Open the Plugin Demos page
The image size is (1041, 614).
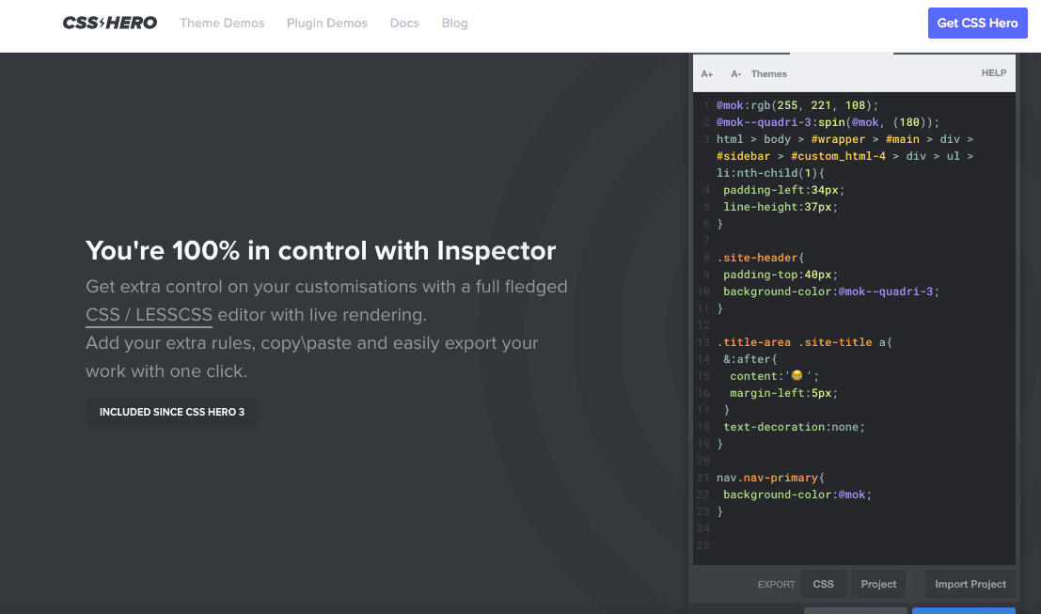tap(326, 24)
